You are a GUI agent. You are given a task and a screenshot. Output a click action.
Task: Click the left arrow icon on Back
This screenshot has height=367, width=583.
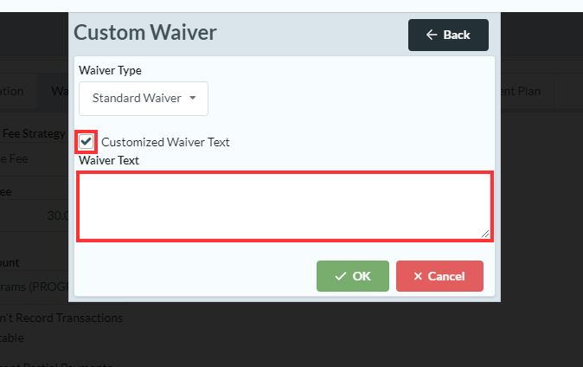432,35
